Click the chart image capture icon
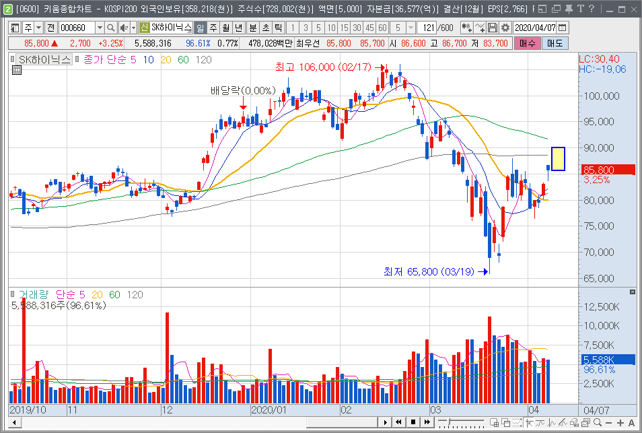The height and width of the screenshot is (433, 642). 586,423
